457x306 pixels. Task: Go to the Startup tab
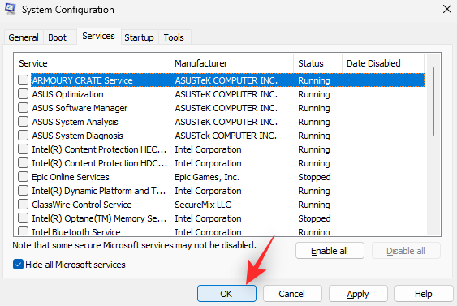140,37
